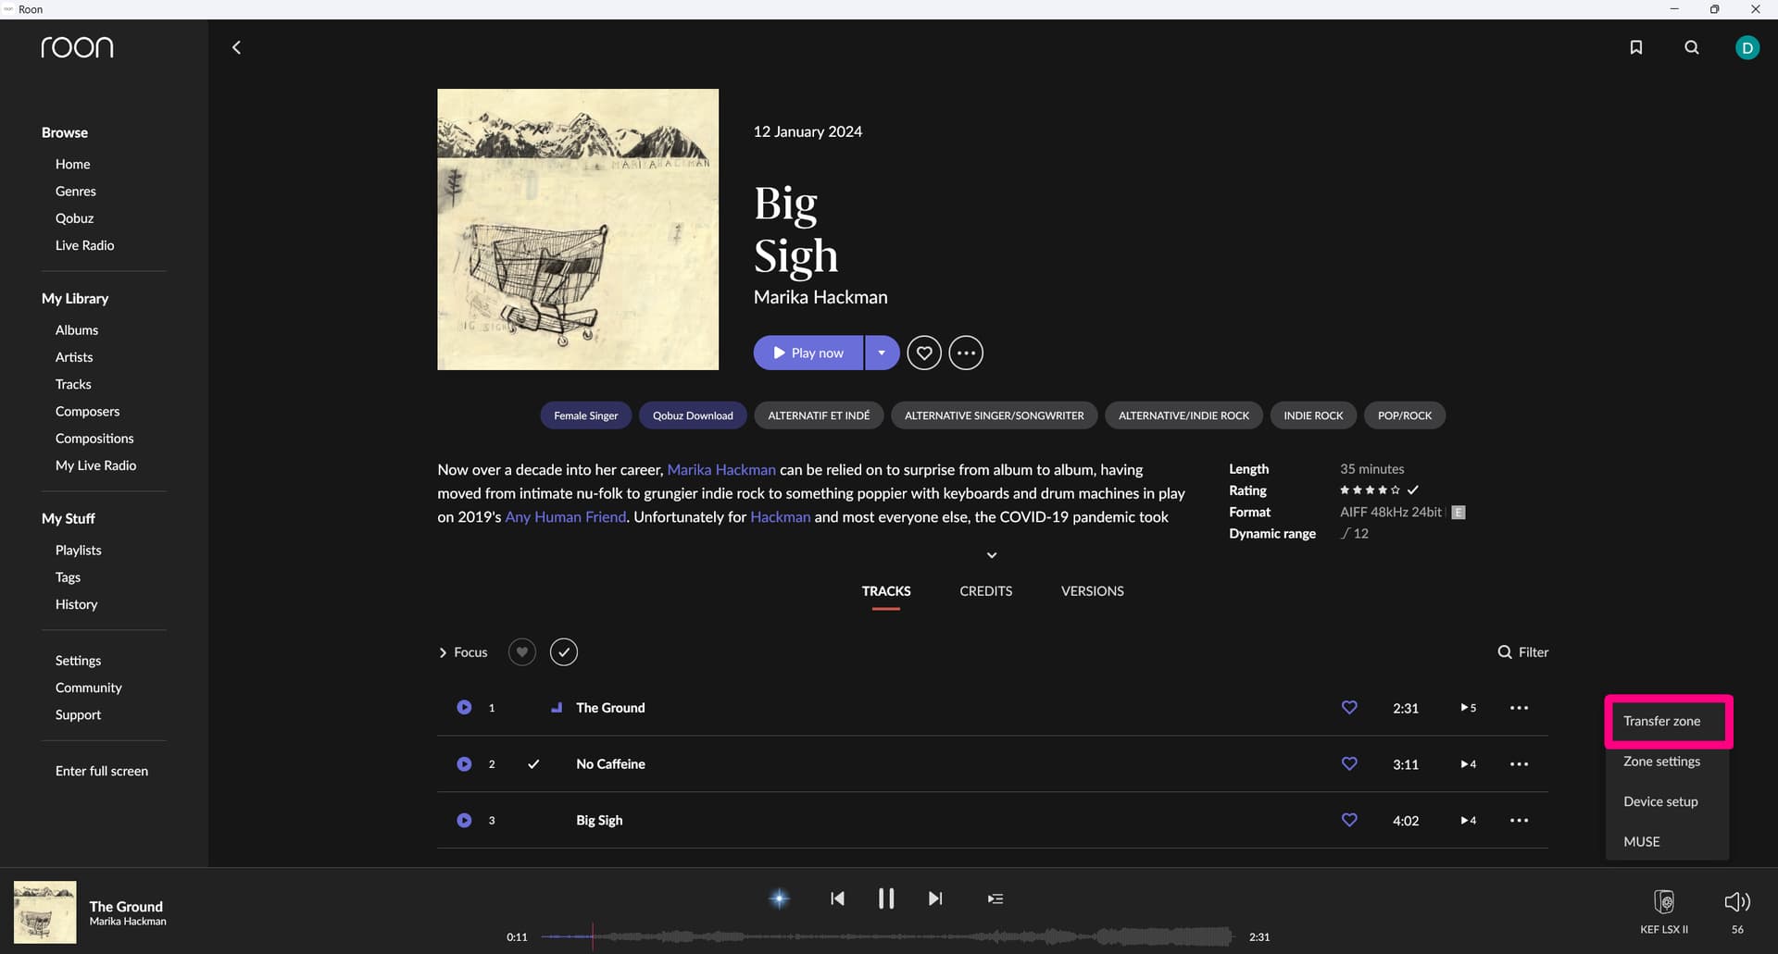Skip to next track
The width and height of the screenshot is (1778, 954).
click(935, 898)
